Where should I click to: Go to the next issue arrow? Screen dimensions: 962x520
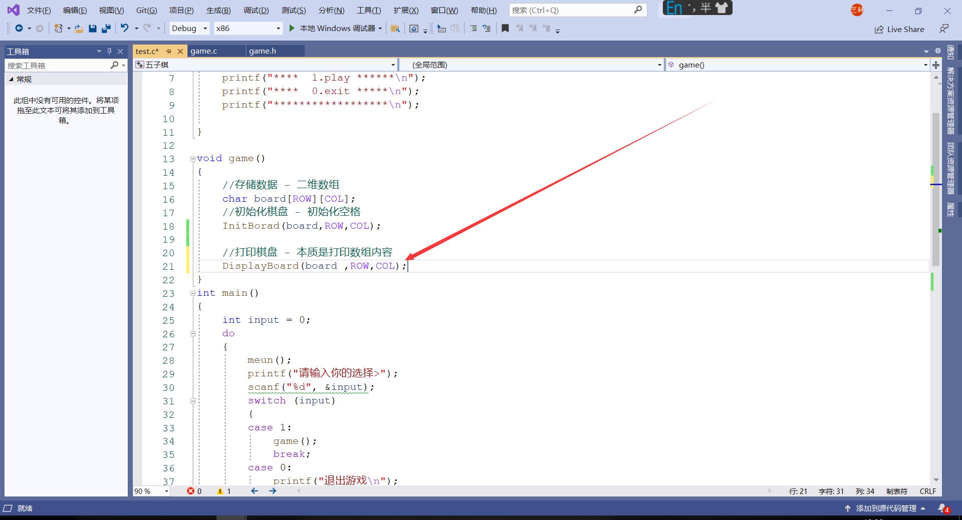click(x=273, y=491)
